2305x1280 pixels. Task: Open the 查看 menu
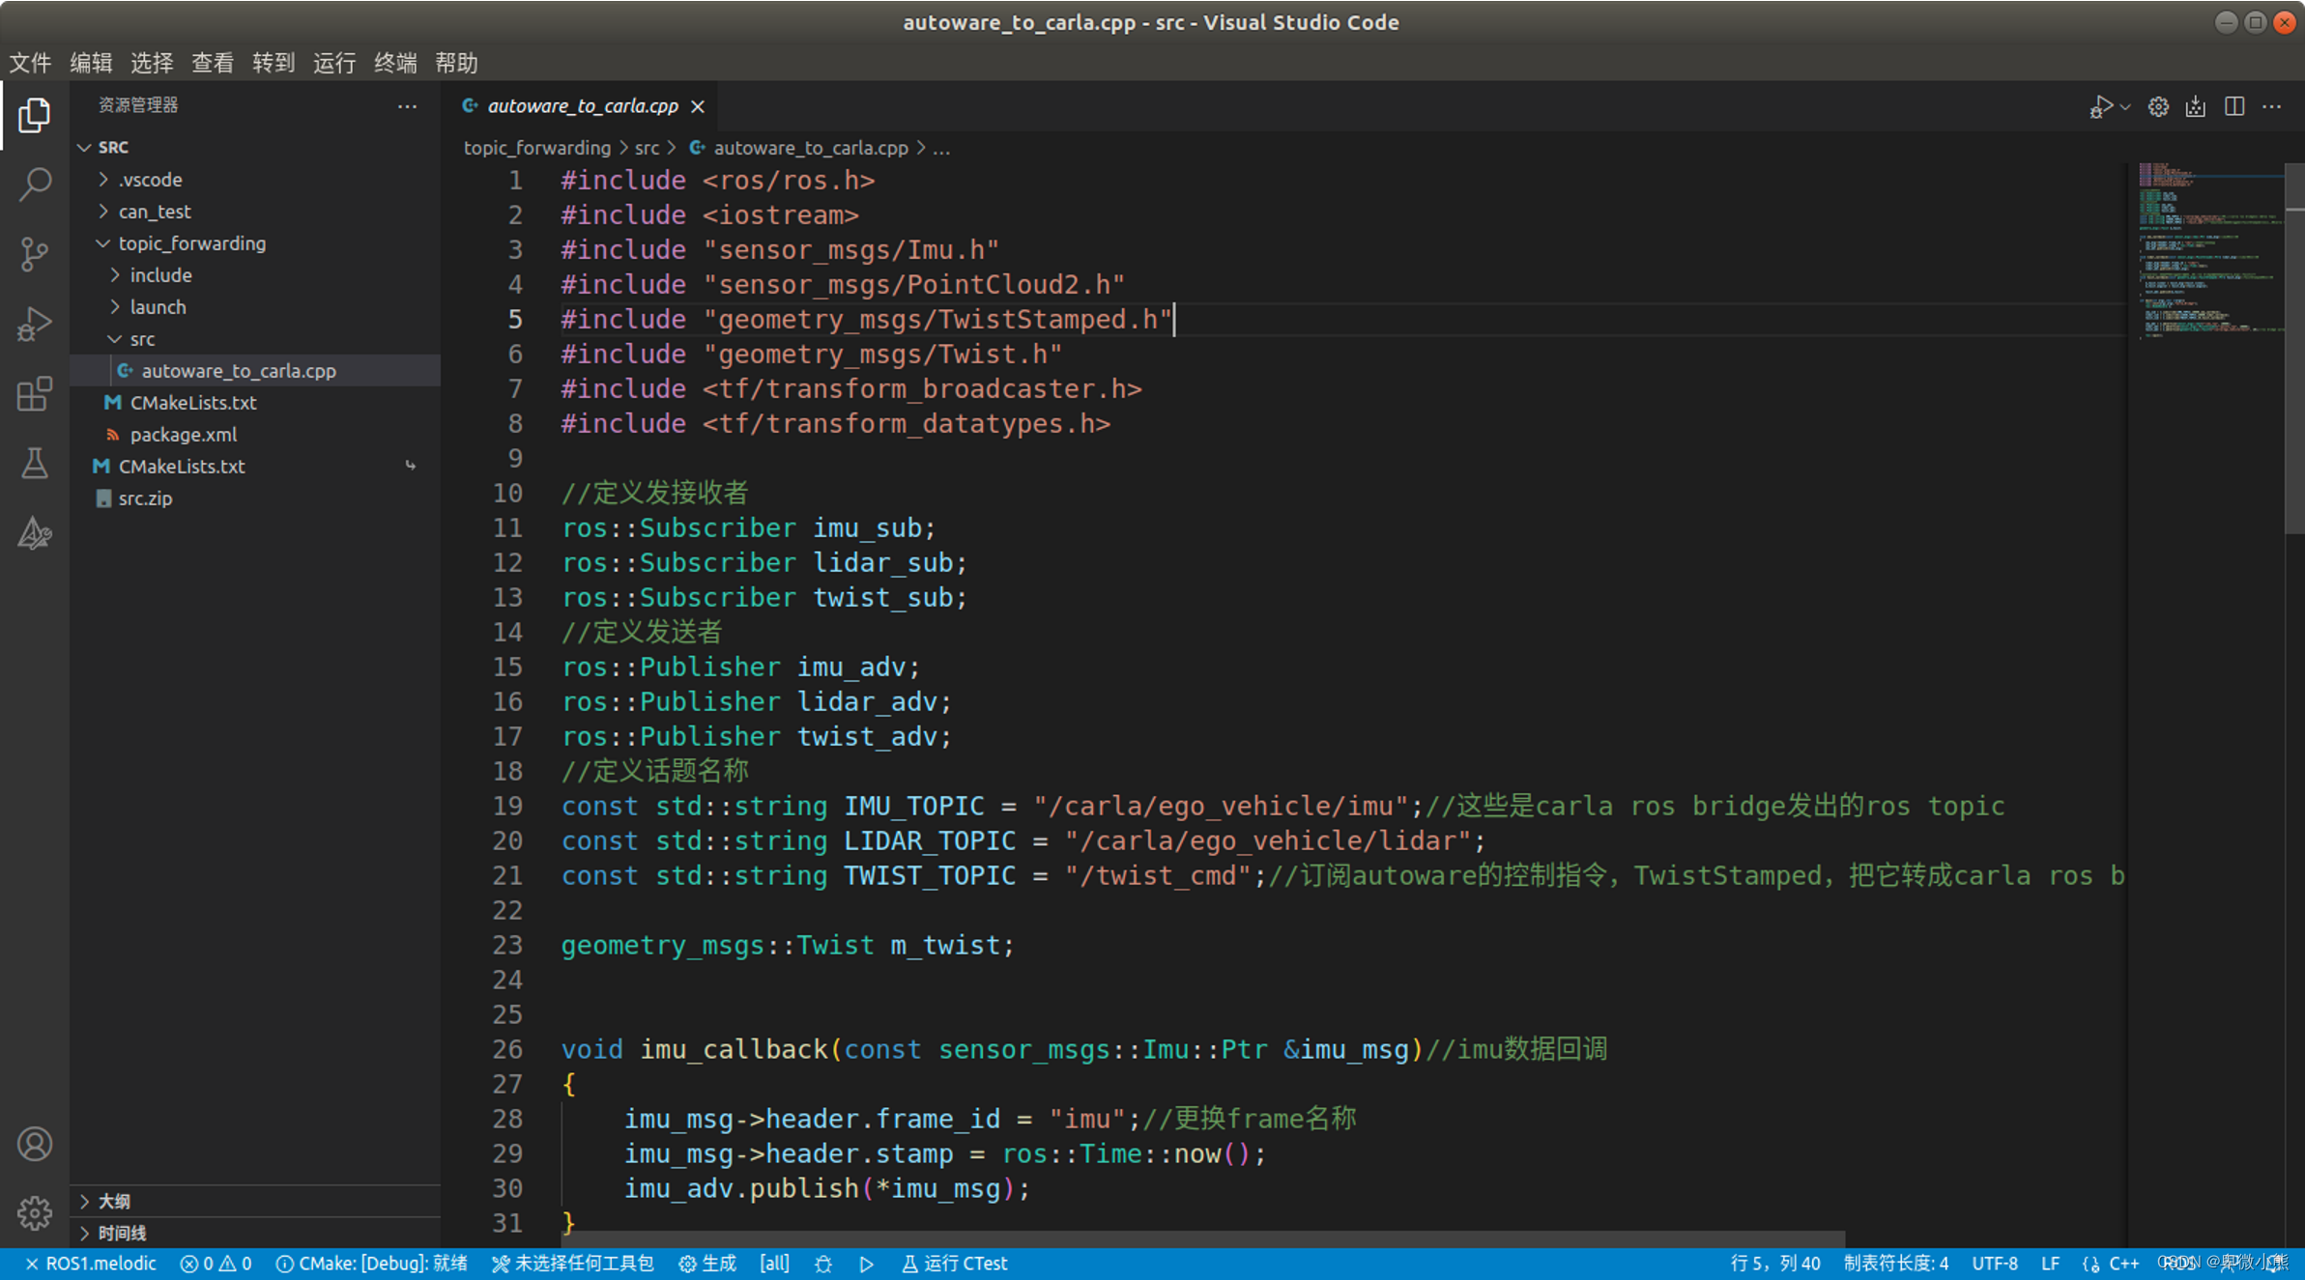(213, 64)
